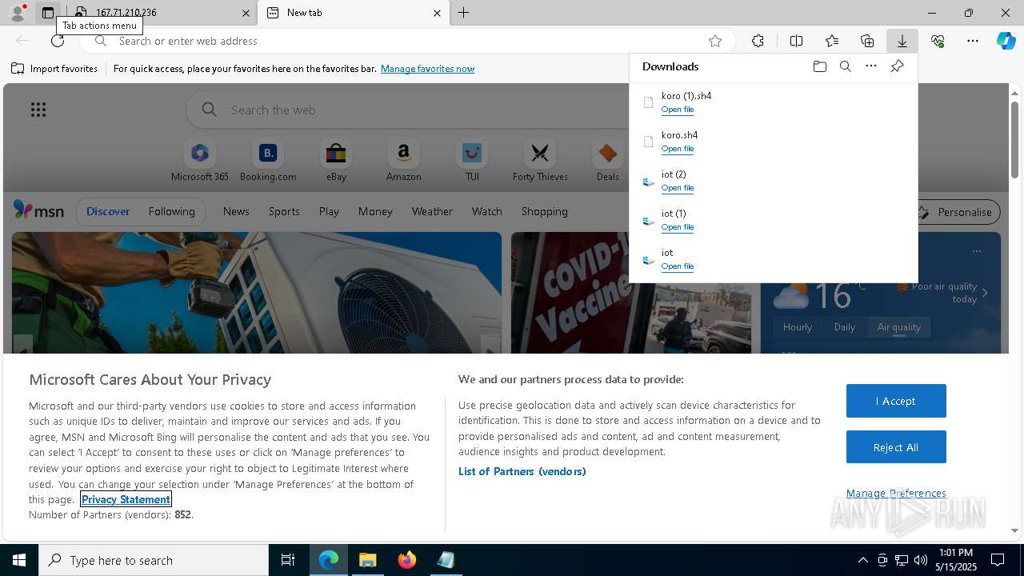Click the page vertical scrollbar thumb
The width and height of the screenshot is (1024, 576).
[x=1014, y=140]
